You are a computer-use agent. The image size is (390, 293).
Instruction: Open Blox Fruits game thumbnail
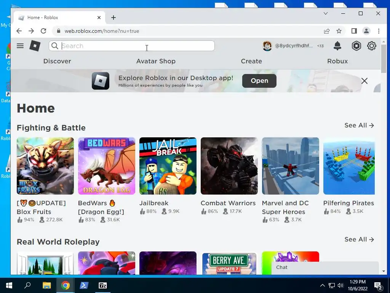click(x=45, y=166)
